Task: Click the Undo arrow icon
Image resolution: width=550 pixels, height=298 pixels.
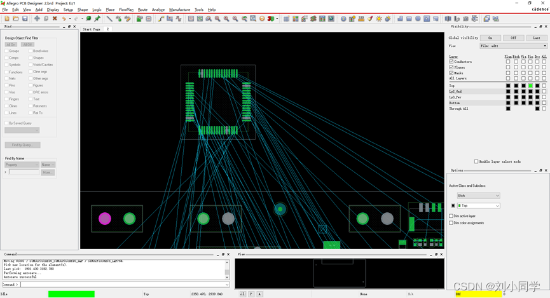Action: coord(64,18)
